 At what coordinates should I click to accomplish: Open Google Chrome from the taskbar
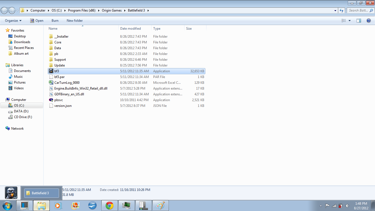[110, 206]
